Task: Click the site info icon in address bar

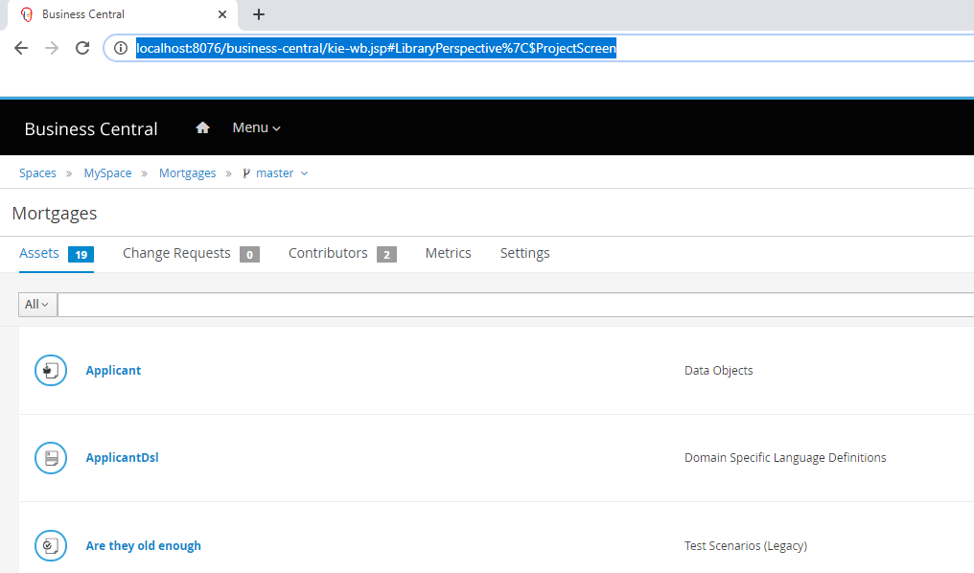Action: point(121,48)
